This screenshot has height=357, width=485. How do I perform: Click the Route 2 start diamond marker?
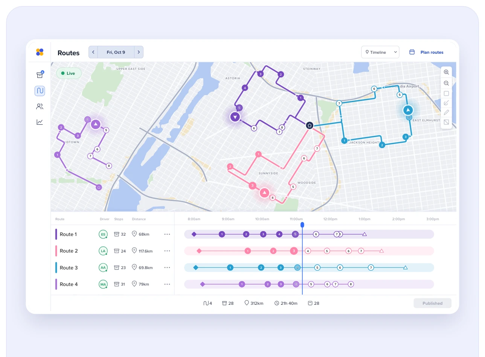pos(199,251)
